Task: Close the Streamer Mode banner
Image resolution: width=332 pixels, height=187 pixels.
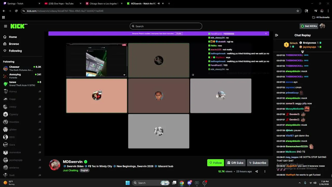Action: (x=266, y=34)
